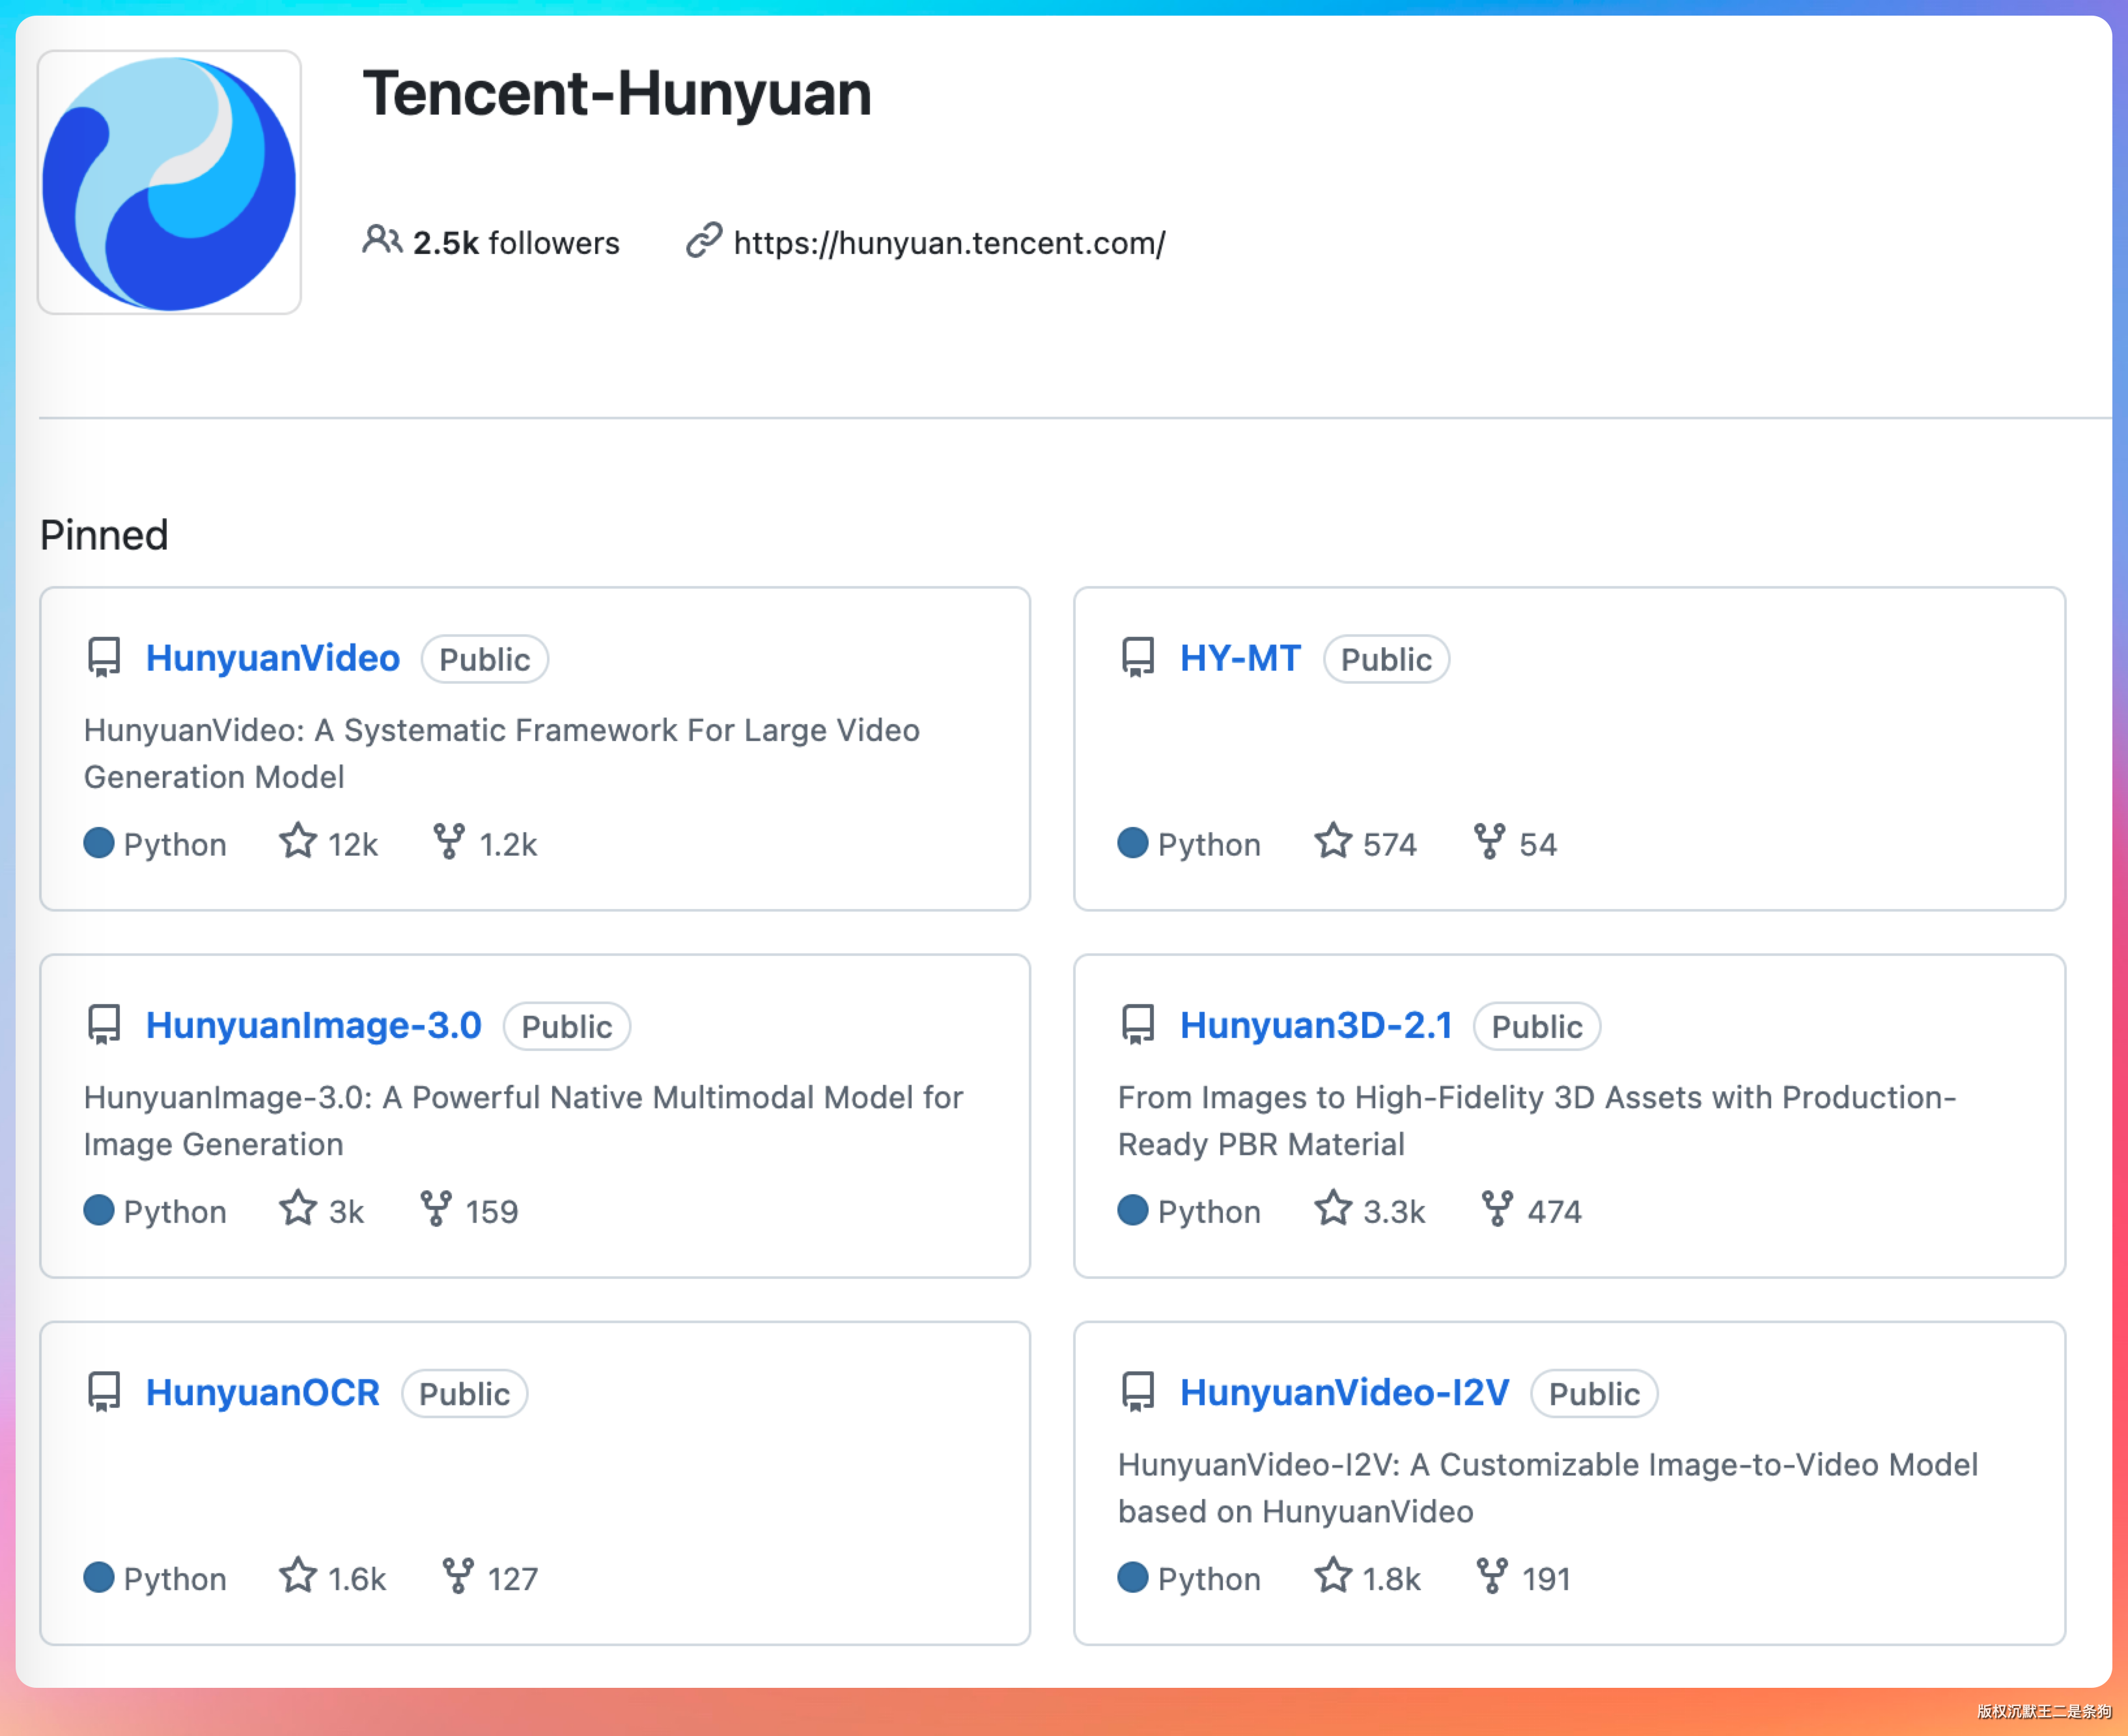Open the 2.5k followers link

click(x=515, y=243)
